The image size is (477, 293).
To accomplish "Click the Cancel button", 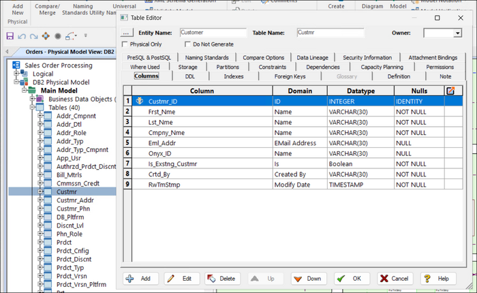I will click(395, 279).
